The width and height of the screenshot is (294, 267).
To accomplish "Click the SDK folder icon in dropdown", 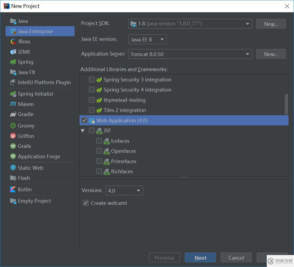I will (x=133, y=24).
